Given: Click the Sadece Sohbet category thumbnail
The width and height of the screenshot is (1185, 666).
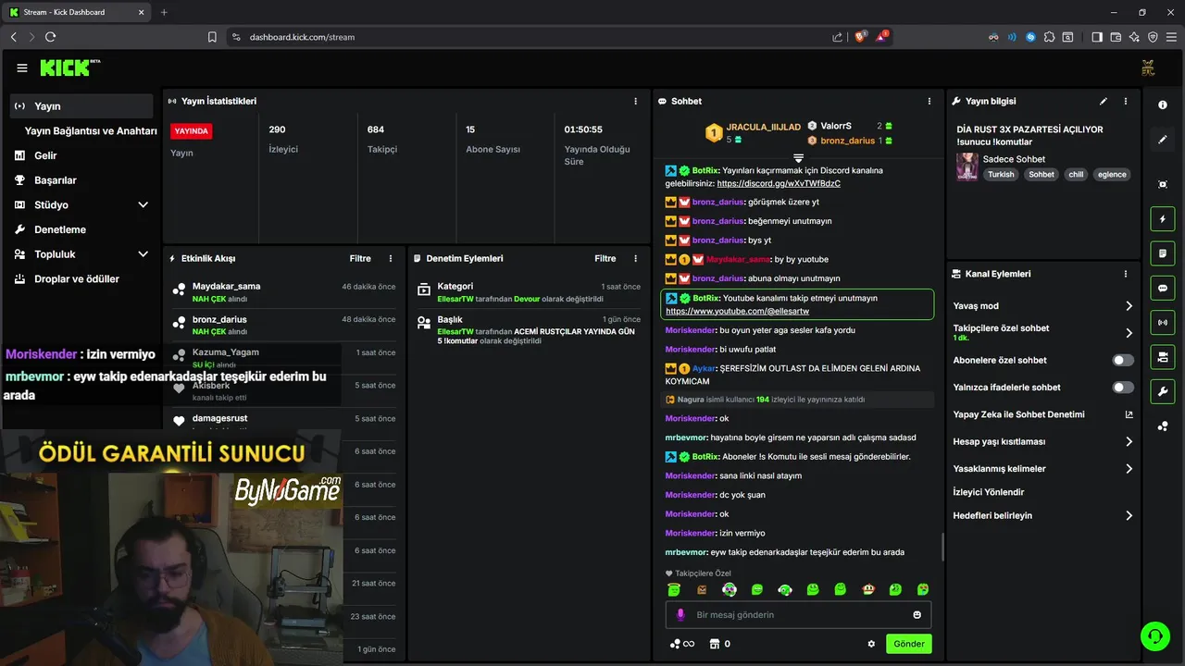Looking at the screenshot, I should coord(967,166).
